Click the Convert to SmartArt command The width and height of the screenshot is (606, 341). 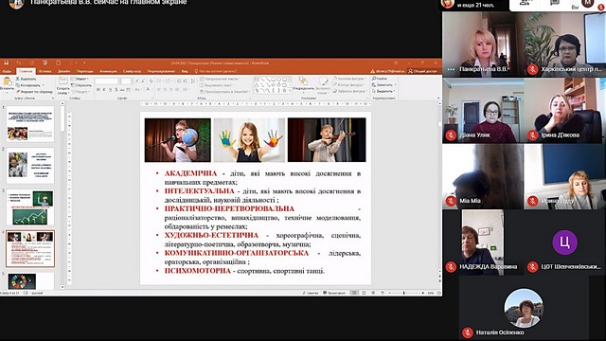tap(225, 92)
